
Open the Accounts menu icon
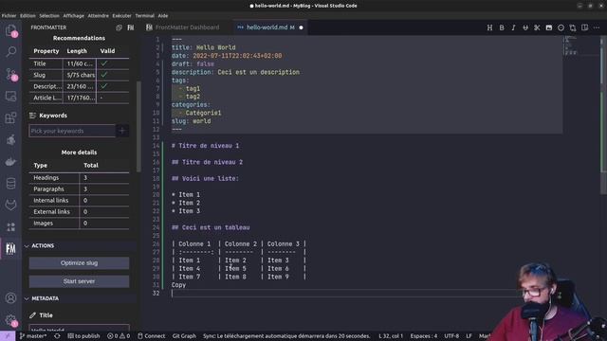pos(10,298)
